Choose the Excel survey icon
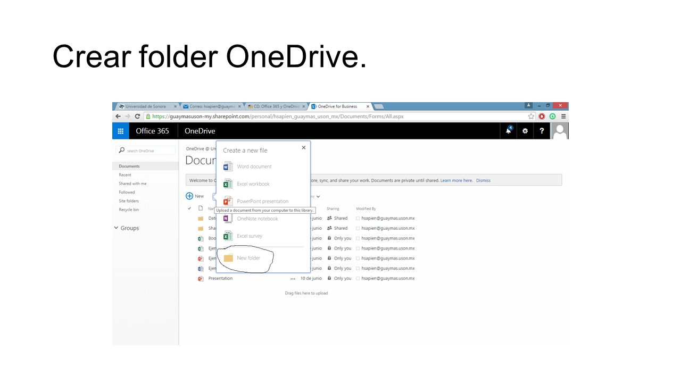Screen dimensions: 681x383 pyautogui.click(x=228, y=236)
